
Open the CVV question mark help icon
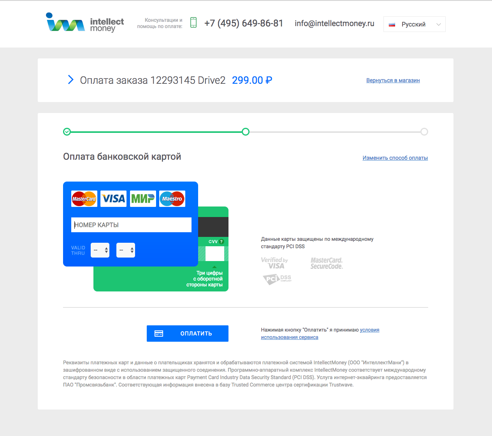tap(221, 242)
